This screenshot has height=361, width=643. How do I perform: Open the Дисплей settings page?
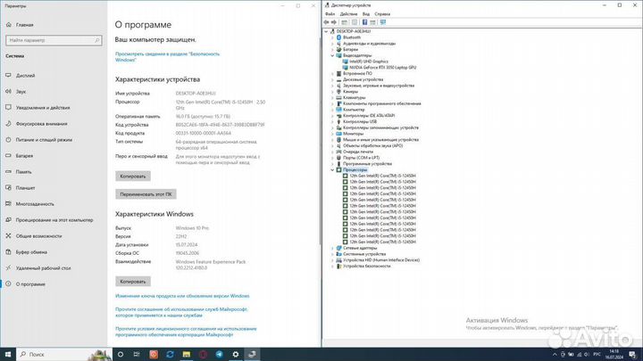pyautogui.click(x=25, y=76)
